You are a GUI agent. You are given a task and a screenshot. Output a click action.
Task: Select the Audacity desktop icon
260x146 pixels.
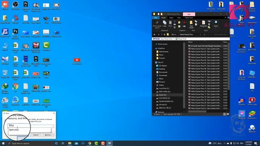coord(242,101)
